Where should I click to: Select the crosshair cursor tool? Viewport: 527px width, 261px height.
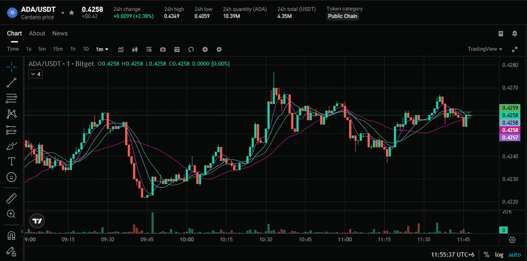11,67
